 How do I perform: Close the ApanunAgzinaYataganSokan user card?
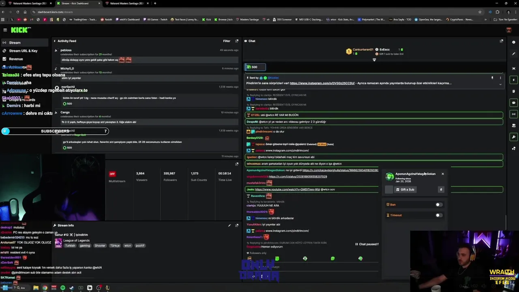[443, 174]
